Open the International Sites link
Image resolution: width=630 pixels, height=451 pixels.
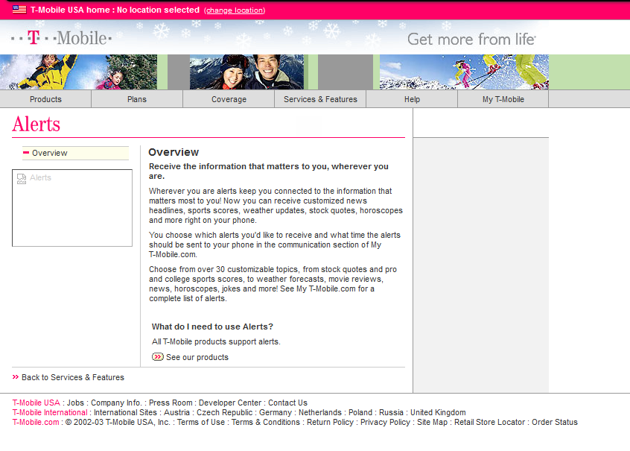click(x=125, y=412)
